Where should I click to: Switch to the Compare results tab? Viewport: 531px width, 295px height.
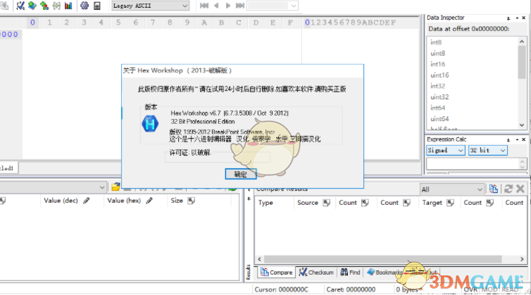(x=276, y=272)
